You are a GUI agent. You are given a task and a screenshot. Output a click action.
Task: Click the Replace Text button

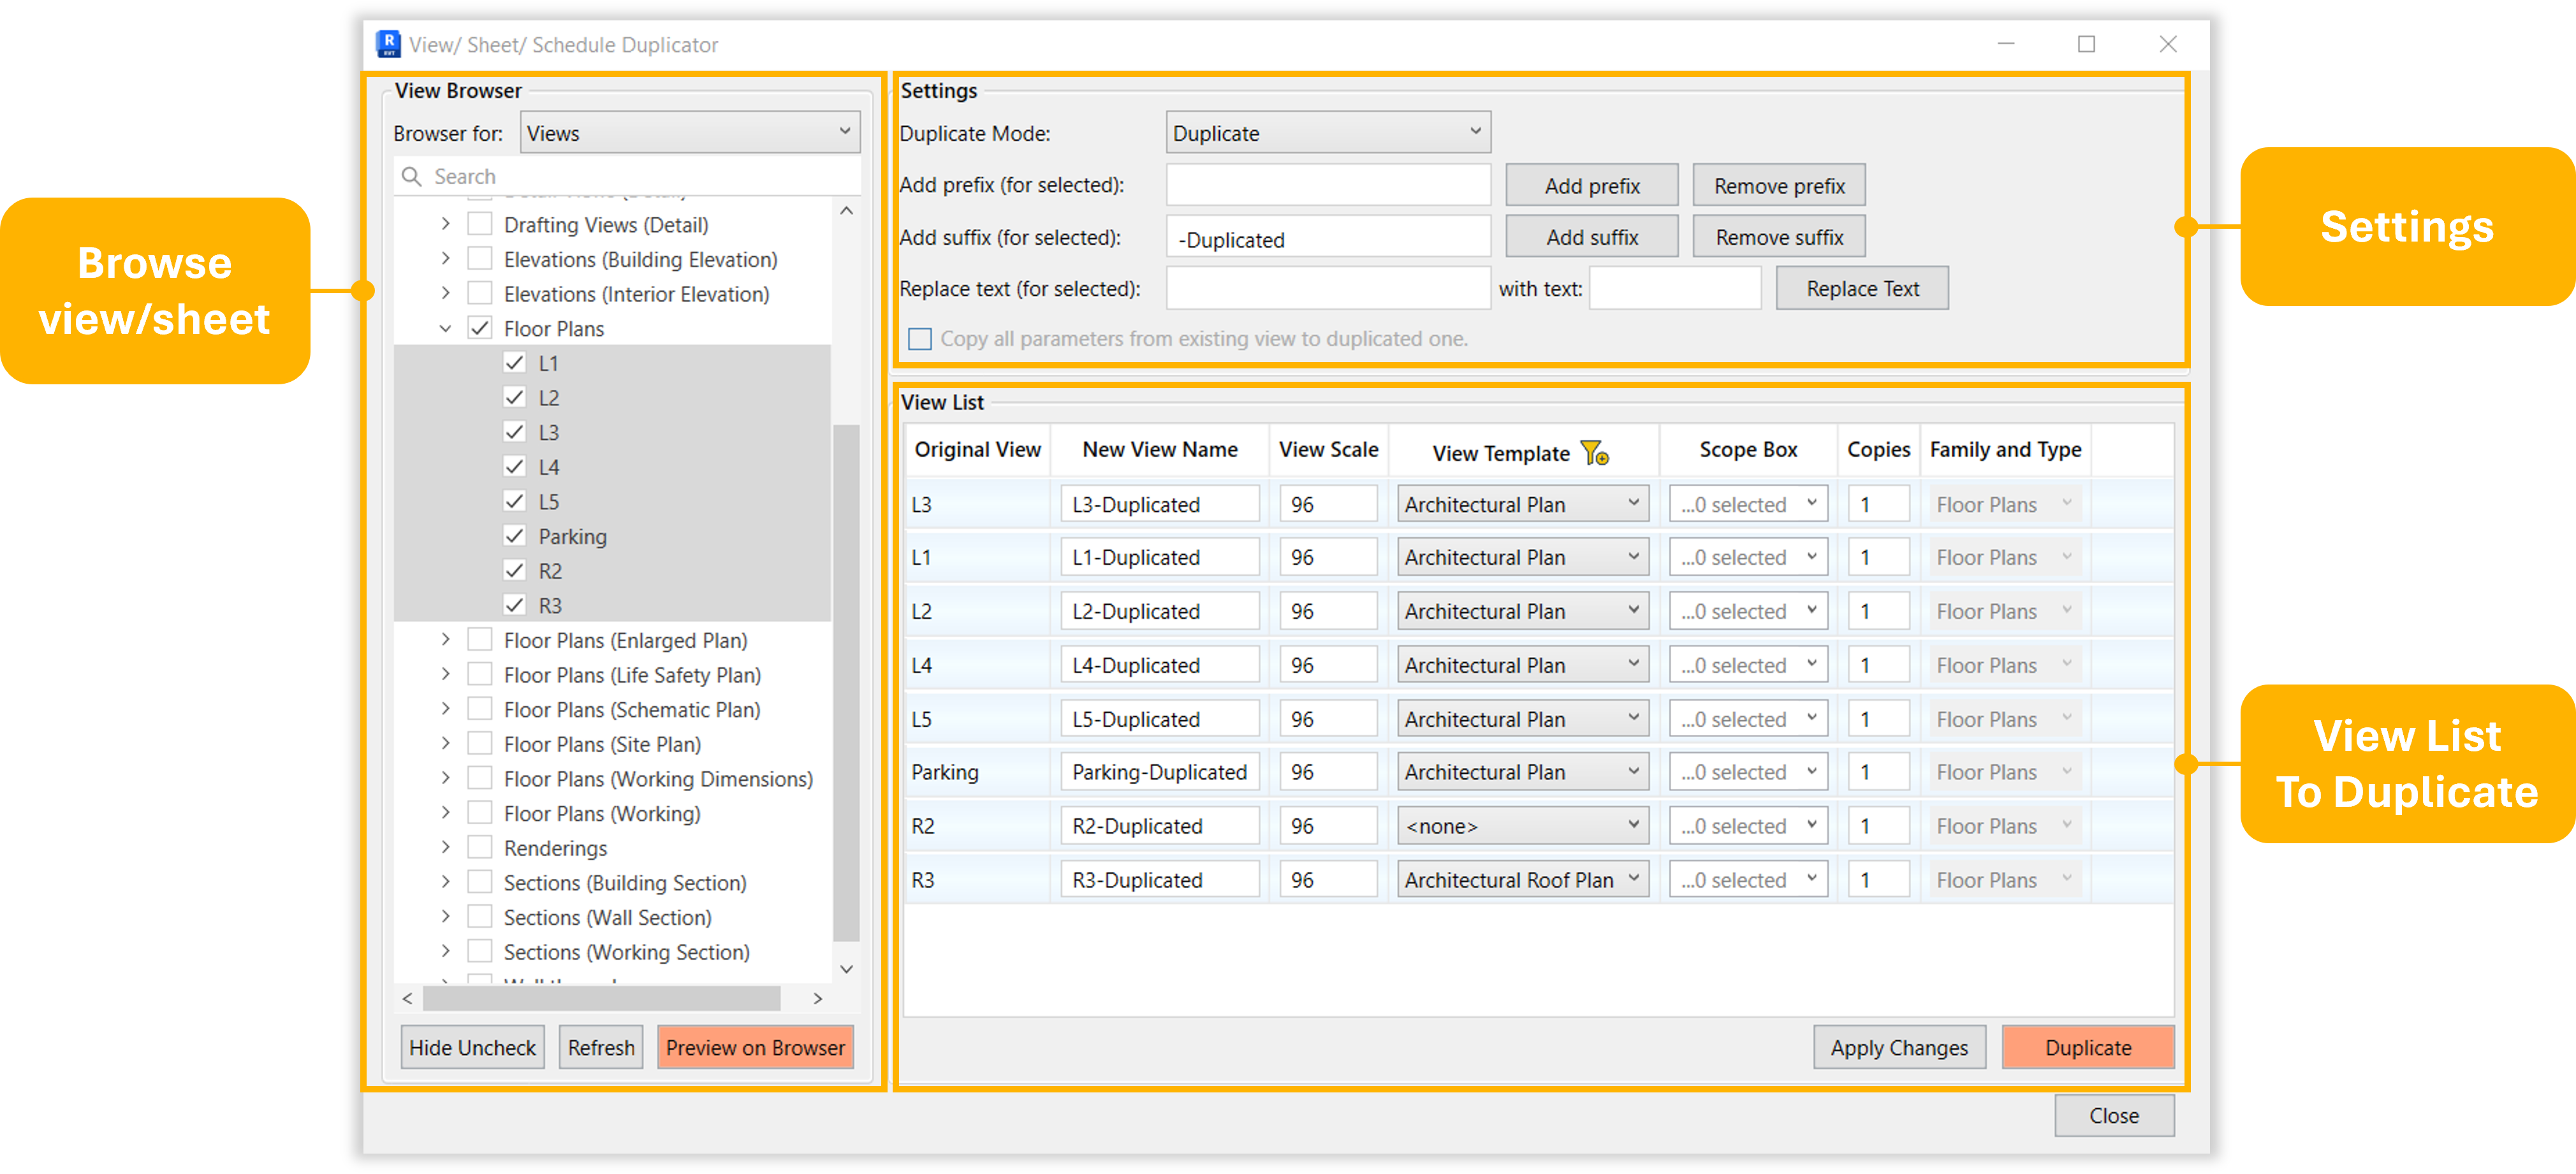[1861, 287]
